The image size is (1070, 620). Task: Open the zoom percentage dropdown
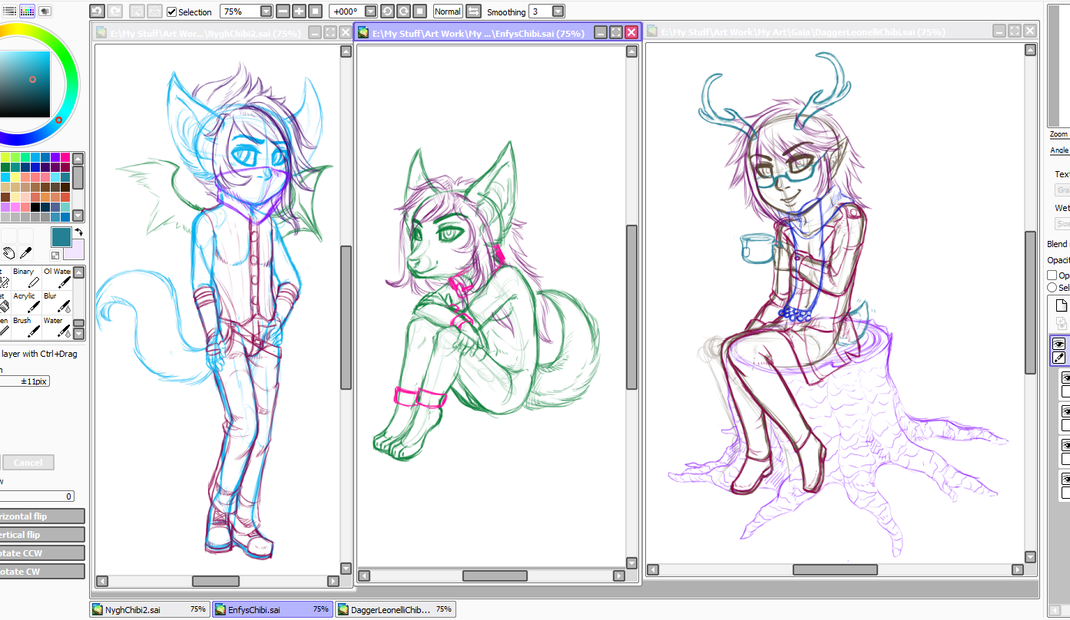(x=266, y=12)
